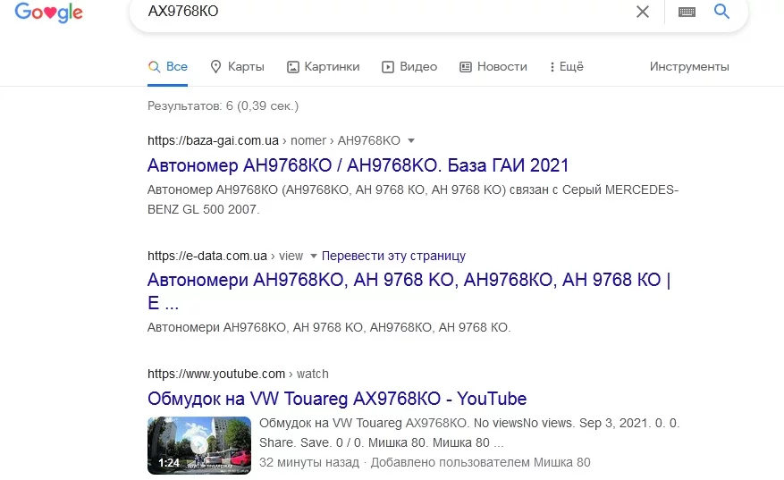Click the www.youtube.com URL breadcrumb

238,374
